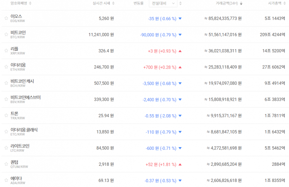Select market cap 2884억

(x=279, y=164)
